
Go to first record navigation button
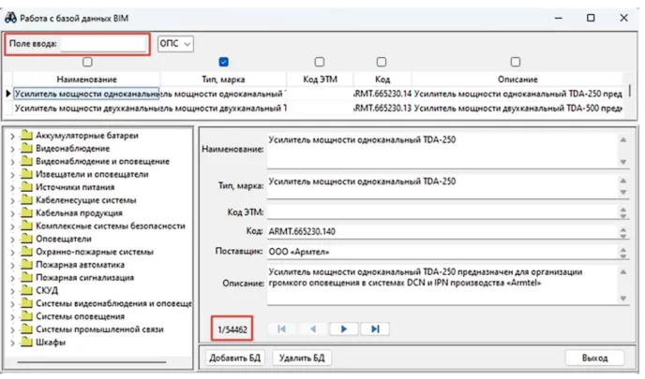pos(281,329)
